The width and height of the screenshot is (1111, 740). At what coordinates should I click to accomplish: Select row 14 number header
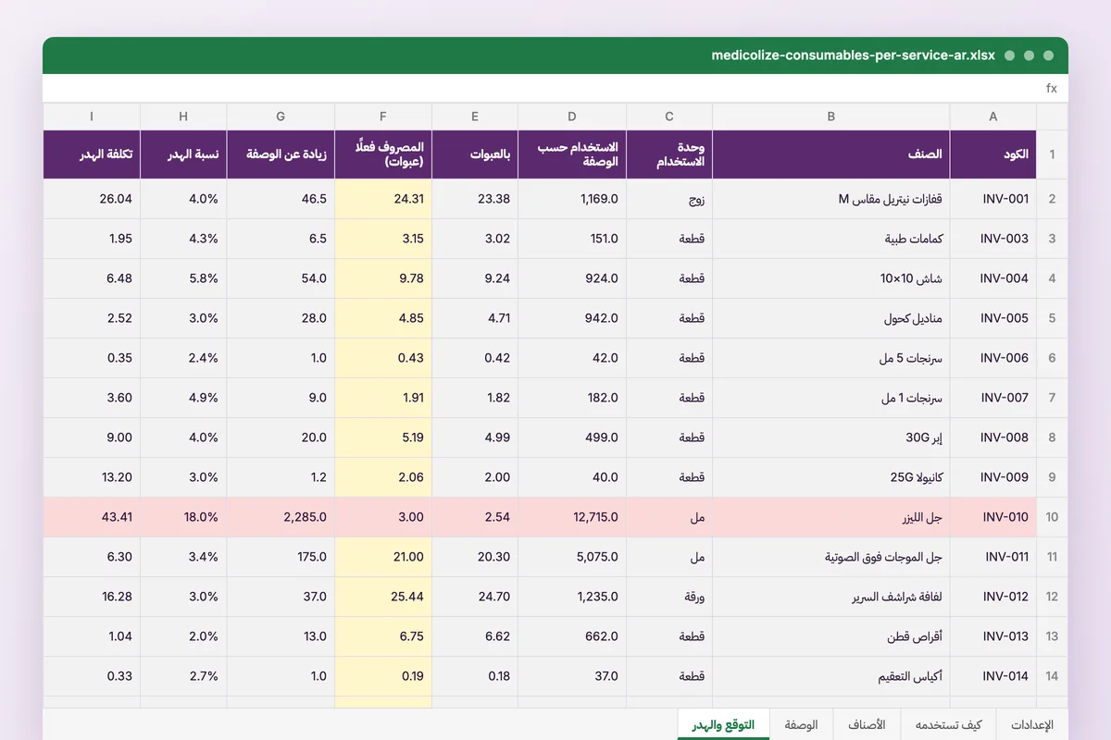click(x=1052, y=676)
